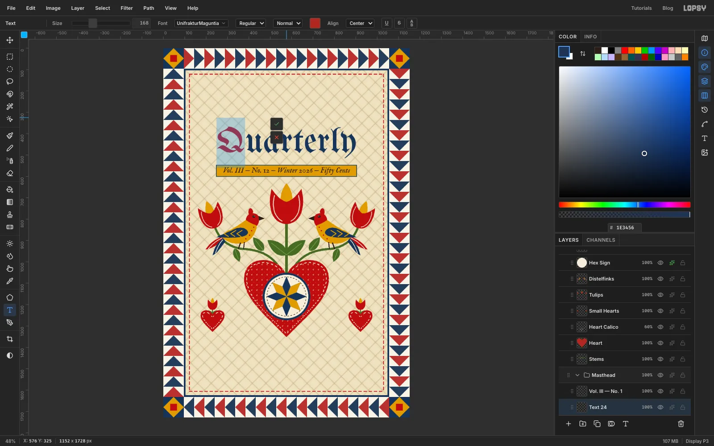Duplicate the selected layer
The image size is (714, 446).
[x=597, y=424]
